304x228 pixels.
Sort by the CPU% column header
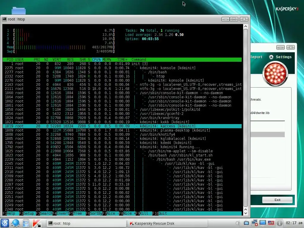pos(96,59)
